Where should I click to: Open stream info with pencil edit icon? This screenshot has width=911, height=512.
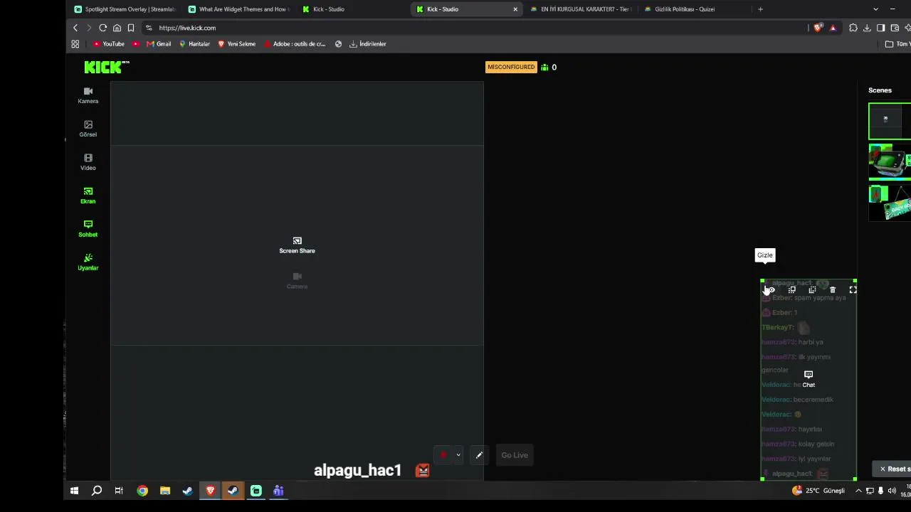tap(479, 455)
